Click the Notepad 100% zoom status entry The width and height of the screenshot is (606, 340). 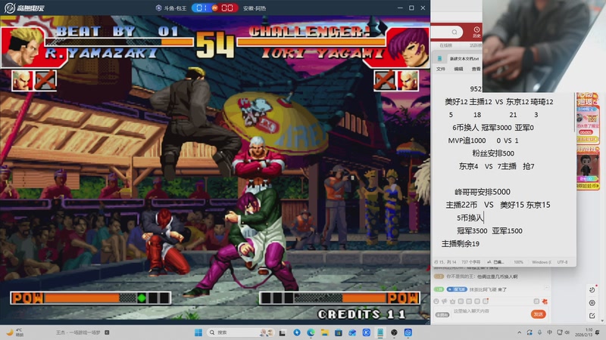[x=519, y=262]
